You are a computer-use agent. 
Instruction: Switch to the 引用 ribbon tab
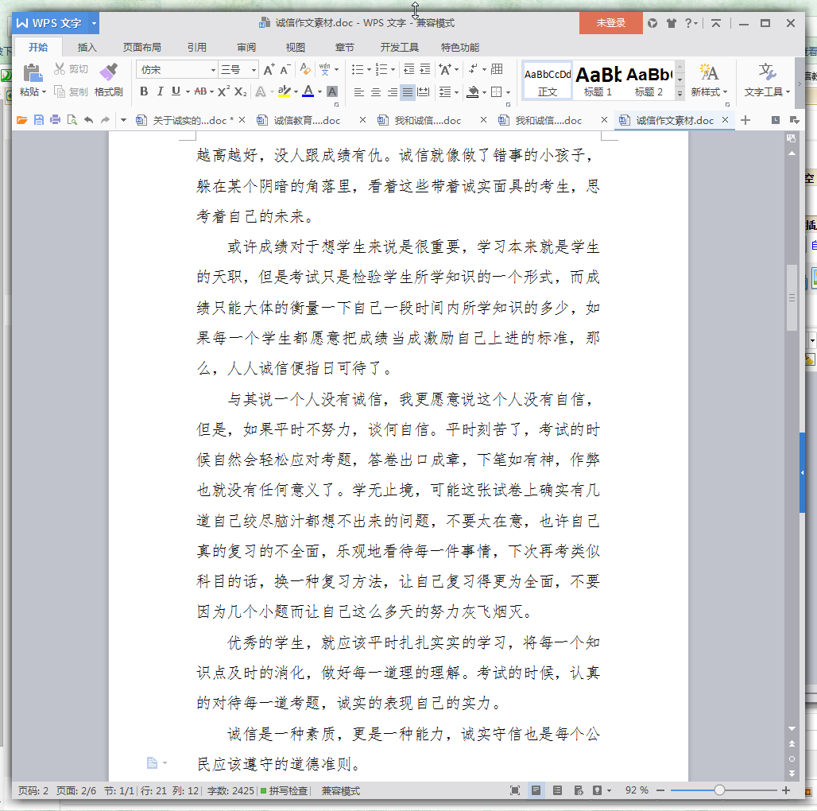pyautogui.click(x=197, y=48)
